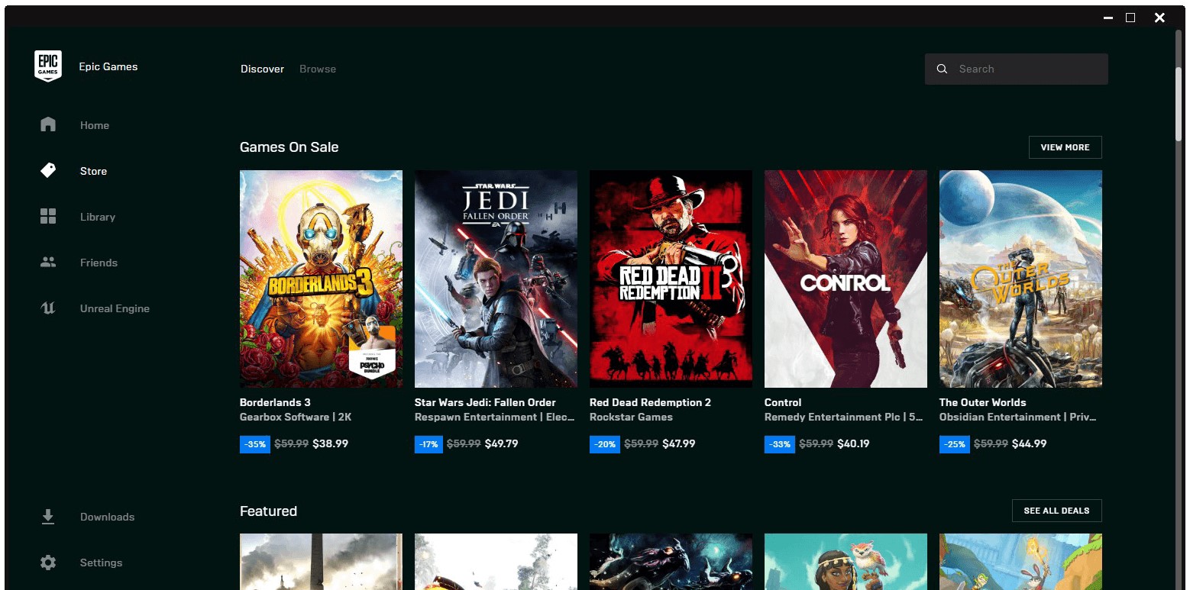Open Library using the grid icon
Image resolution: width=1190 pixels, height=590 pixels.
coord(48,216)
